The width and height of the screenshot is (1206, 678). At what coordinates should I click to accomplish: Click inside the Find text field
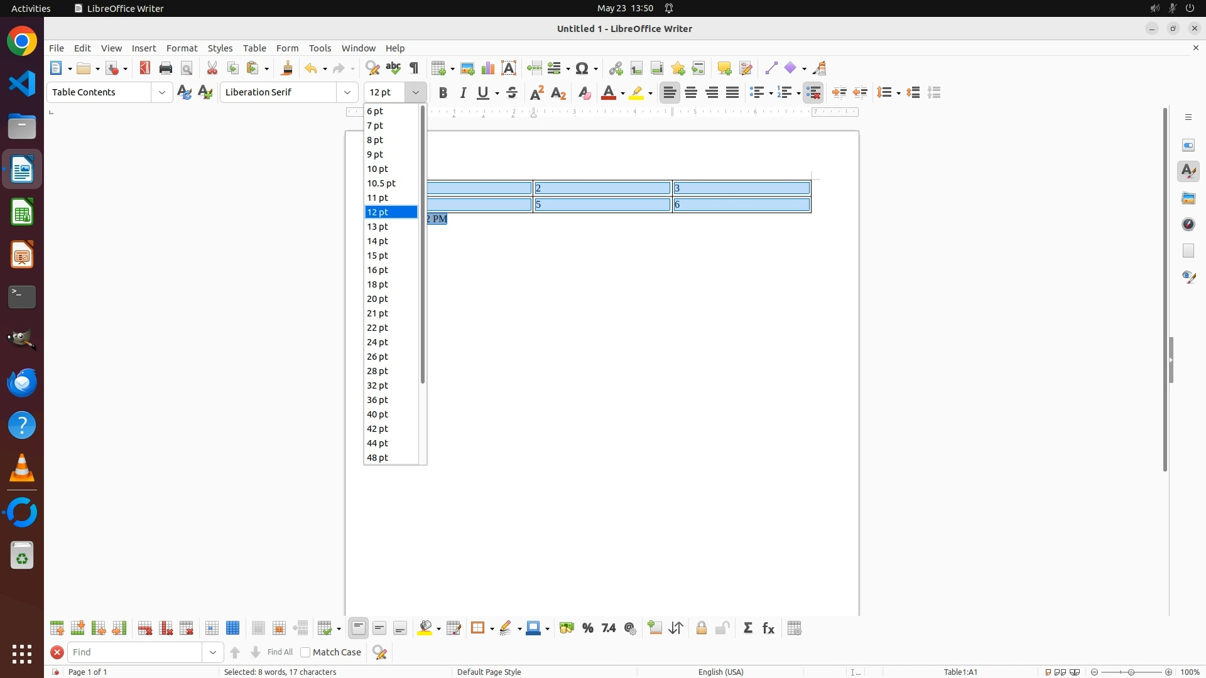(x=135, y=652)
